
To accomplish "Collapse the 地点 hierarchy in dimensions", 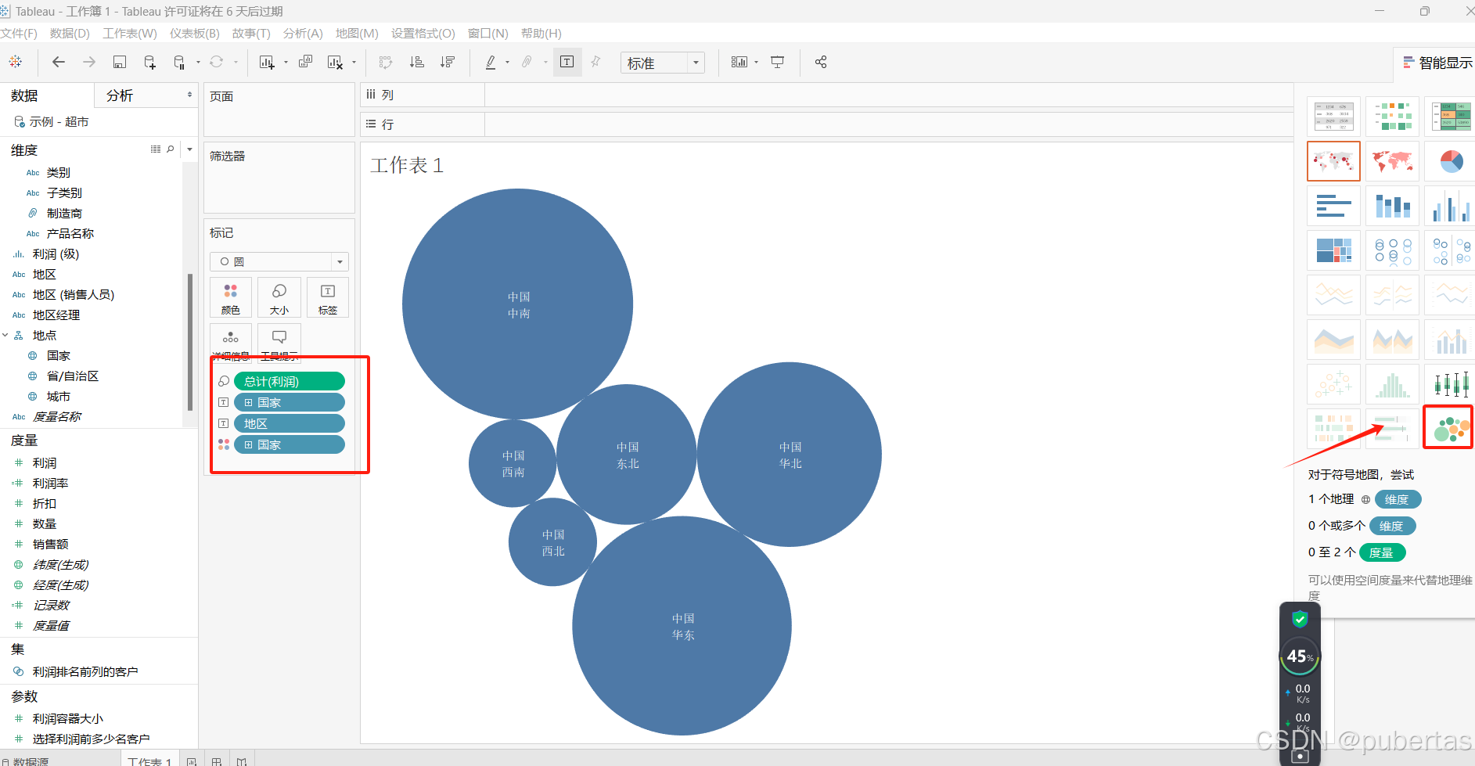I will pyautogui.click(x=5, y=335).
